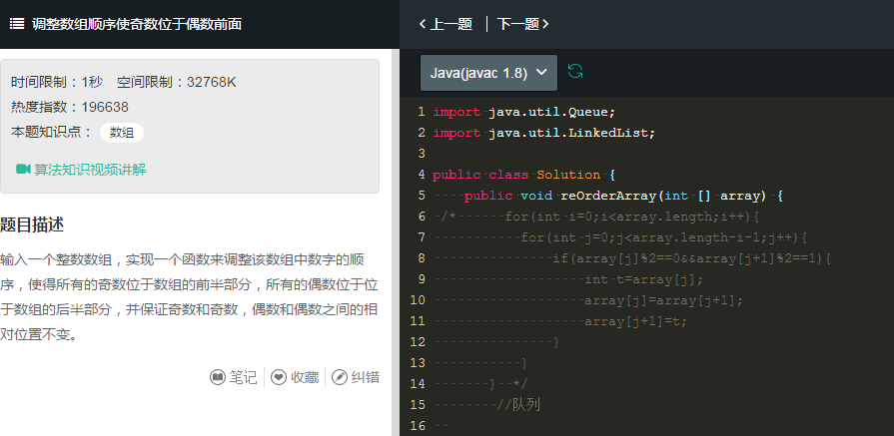Click the inner for loop line with array.length-i-1
This screenshot has width=894, height=436.
663,237
